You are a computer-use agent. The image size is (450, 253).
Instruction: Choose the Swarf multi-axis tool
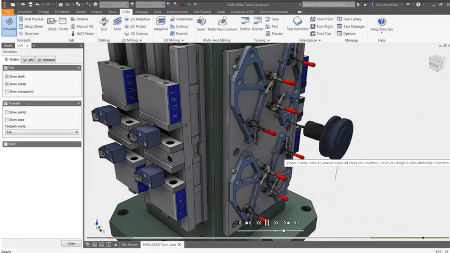(201, 24)
